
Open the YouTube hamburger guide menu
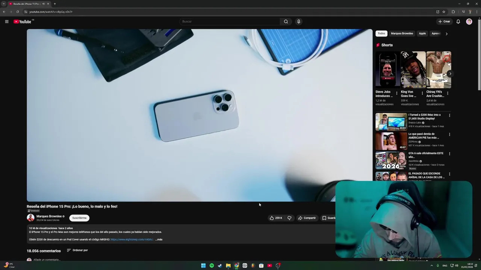point(7,21)
